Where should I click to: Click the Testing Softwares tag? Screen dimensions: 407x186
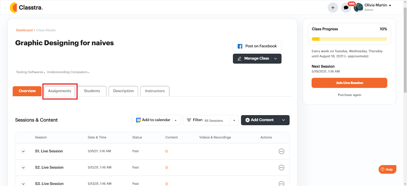pos(30,72)
